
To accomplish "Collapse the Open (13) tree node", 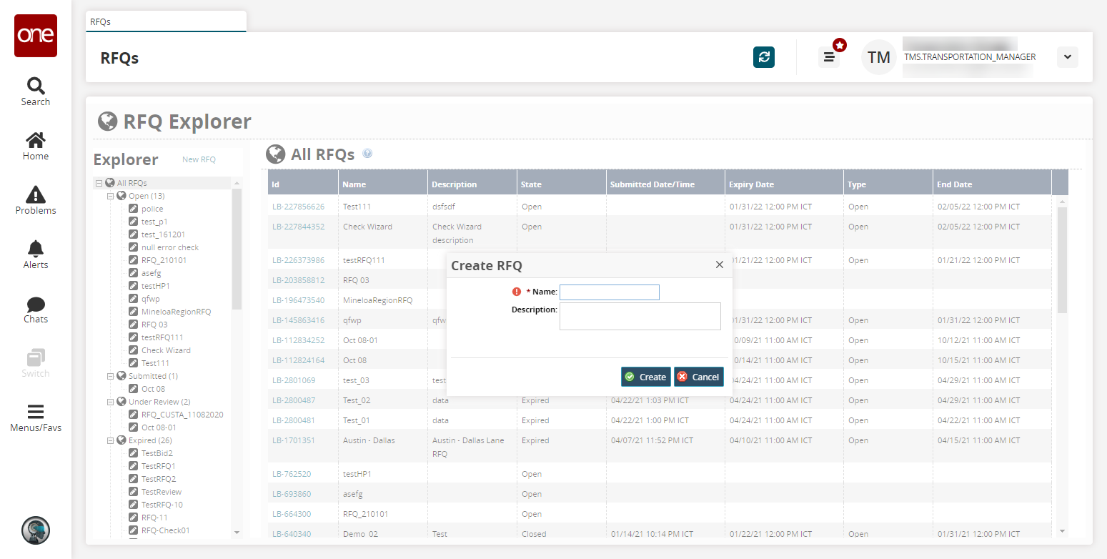I will (111, 196).
